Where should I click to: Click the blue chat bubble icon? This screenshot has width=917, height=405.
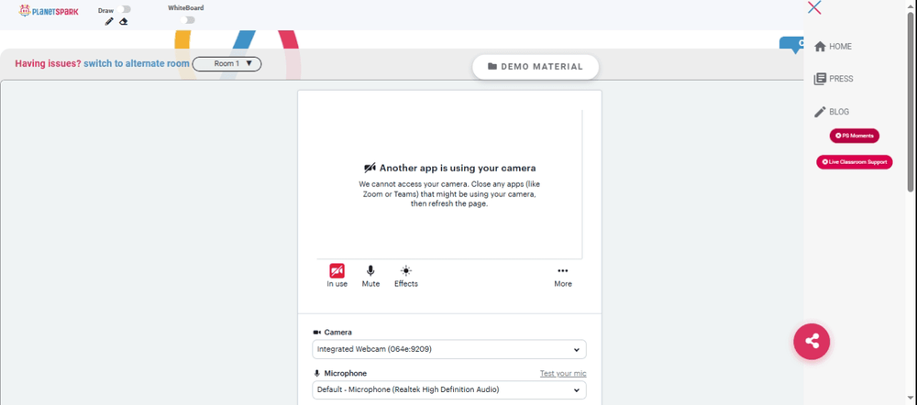point(792,45)
